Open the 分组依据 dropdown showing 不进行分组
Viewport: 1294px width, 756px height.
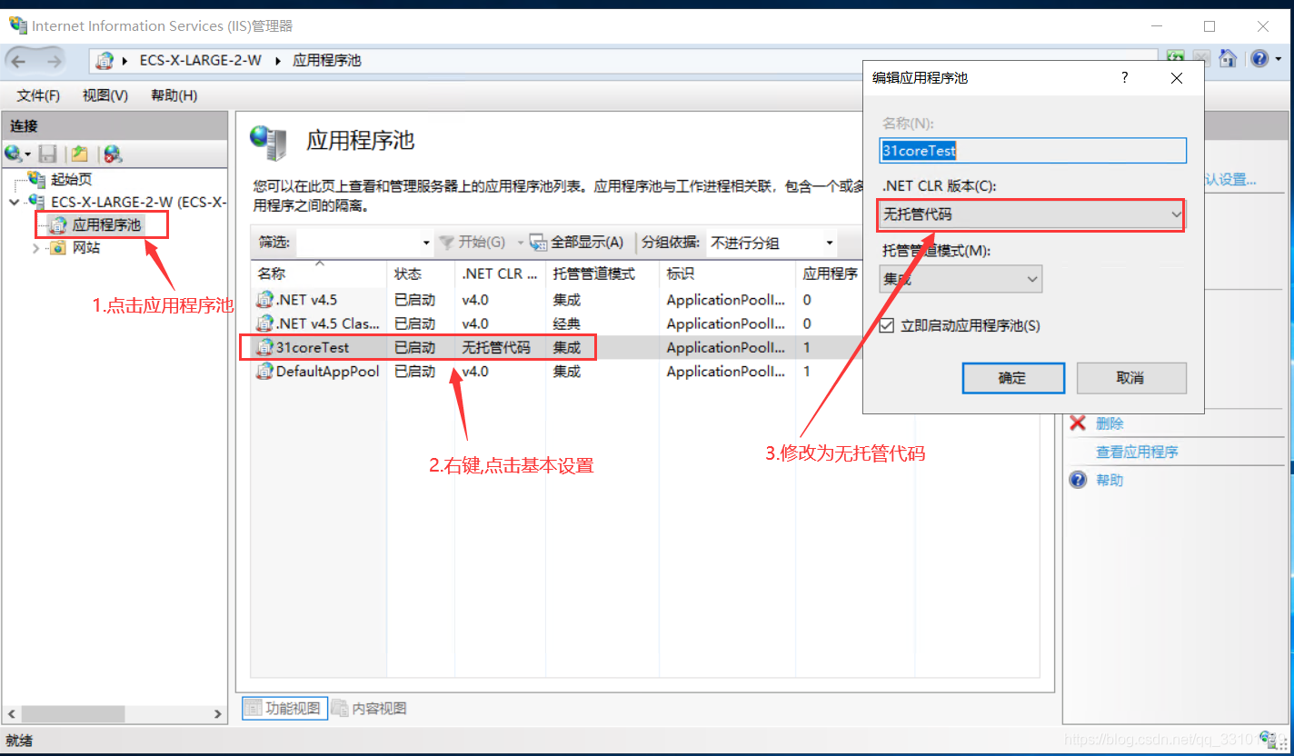(x=771, y=243)
